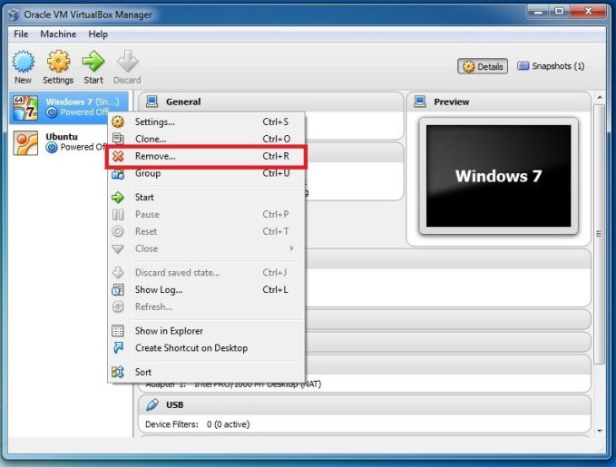
Task: Click the red X Remove icon
Action: 118,156
